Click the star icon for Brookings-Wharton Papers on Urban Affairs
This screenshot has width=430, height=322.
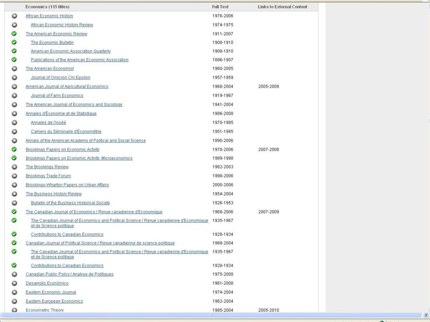14,185
